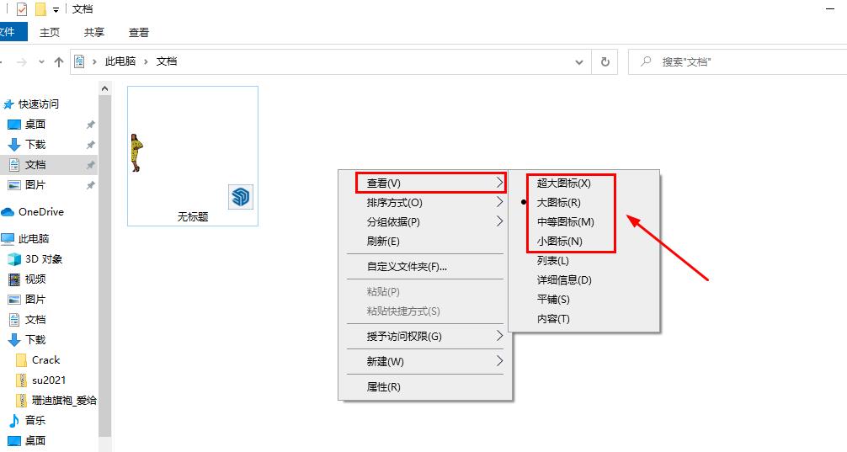Expand the 新建(W) submenu arrow
The height and width of the screenshot is (452, 847).
tap(499, 361)
